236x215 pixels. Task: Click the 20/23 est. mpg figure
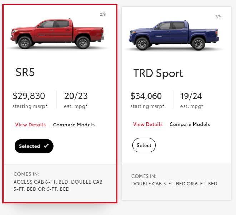[x=76, y=96]
